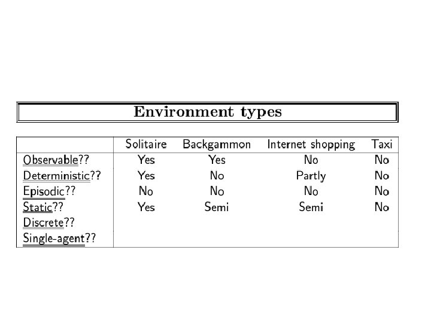The width and height of the screenshot is (431, 323).
Task: Click the underlined Observable link
Action: (x=51, y=160)
